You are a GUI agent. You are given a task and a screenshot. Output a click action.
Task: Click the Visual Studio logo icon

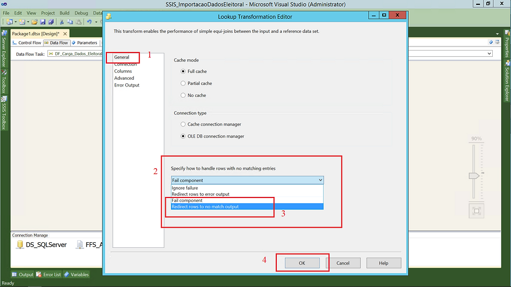click(x=4, y=4)
